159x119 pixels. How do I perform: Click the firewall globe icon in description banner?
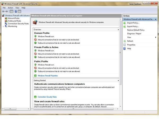[35, 22]
